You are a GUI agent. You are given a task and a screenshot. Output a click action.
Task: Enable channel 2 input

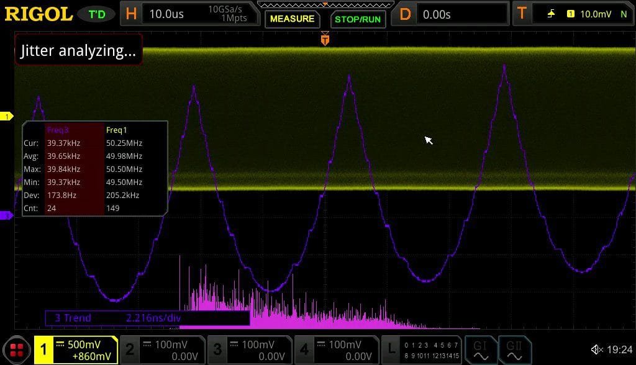pyautogui.click(x=163, y=349)
